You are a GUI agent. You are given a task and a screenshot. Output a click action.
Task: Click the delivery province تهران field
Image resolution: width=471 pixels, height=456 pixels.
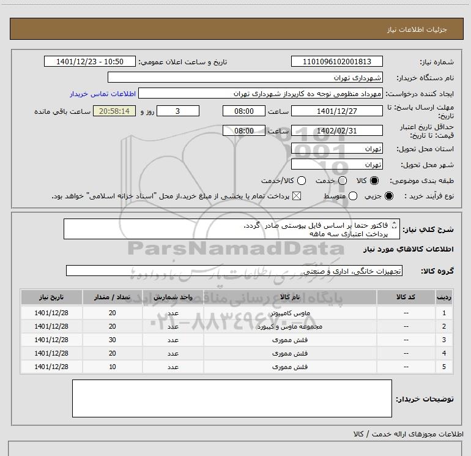(336, 148)
